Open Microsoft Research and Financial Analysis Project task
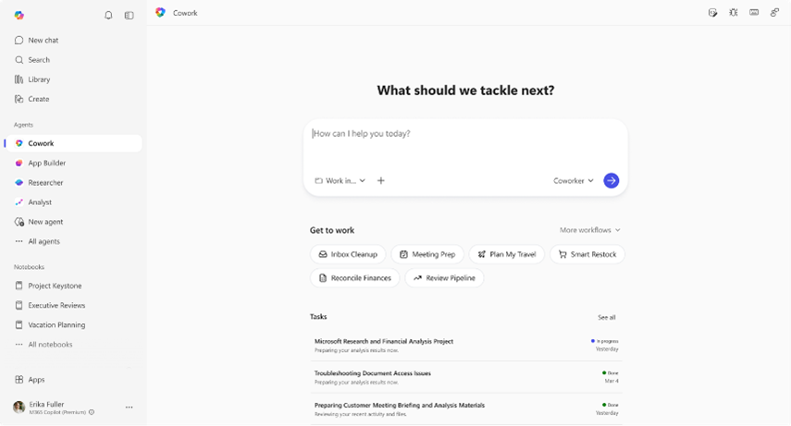This screenshot has width=791, height=426. 466,346
